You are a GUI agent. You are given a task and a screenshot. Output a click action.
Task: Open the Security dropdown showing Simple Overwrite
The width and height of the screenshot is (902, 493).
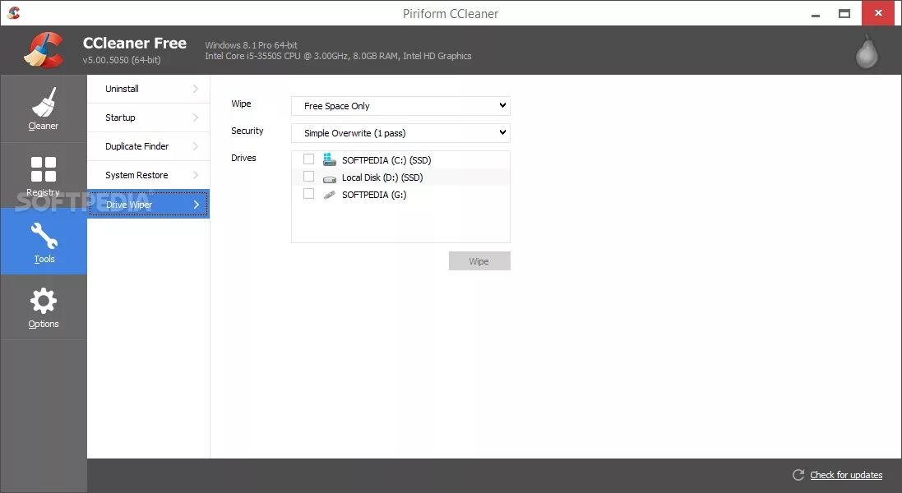pyautogui.click(x=400, y=133)
